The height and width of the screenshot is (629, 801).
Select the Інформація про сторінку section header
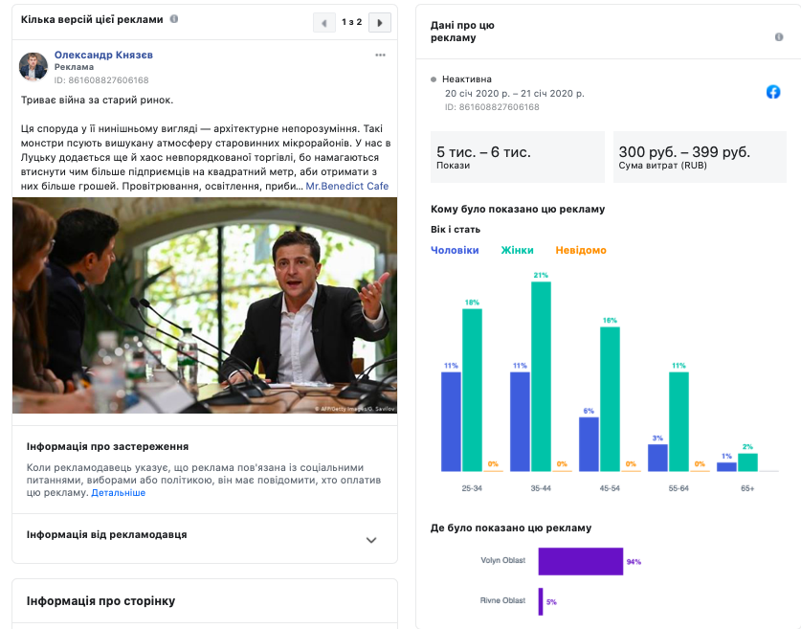(x=101, y=601)
